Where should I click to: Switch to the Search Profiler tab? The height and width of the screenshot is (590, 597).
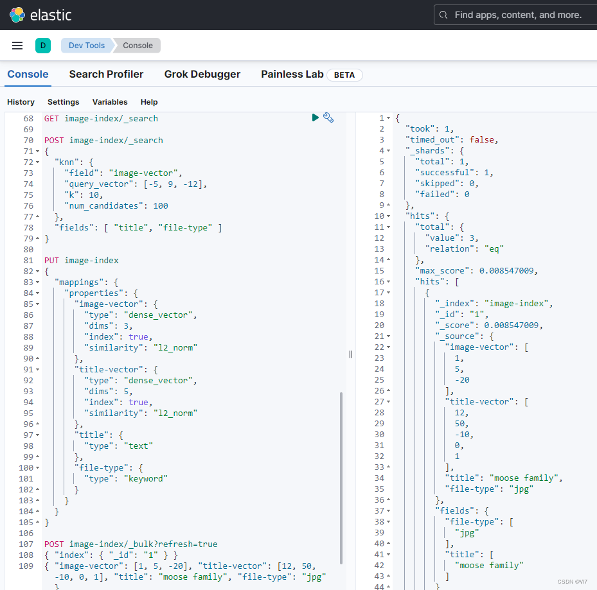106,74
